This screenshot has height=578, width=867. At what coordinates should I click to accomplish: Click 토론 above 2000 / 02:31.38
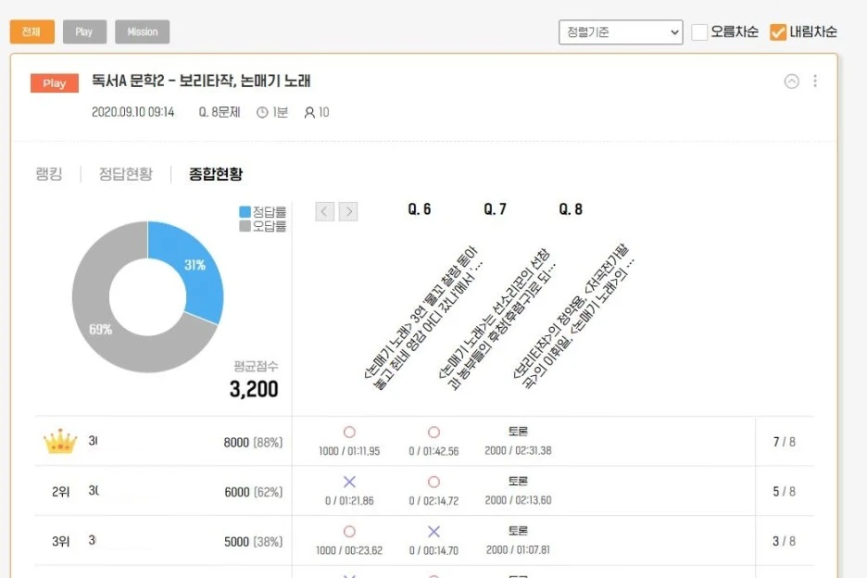tap(518, 432)
